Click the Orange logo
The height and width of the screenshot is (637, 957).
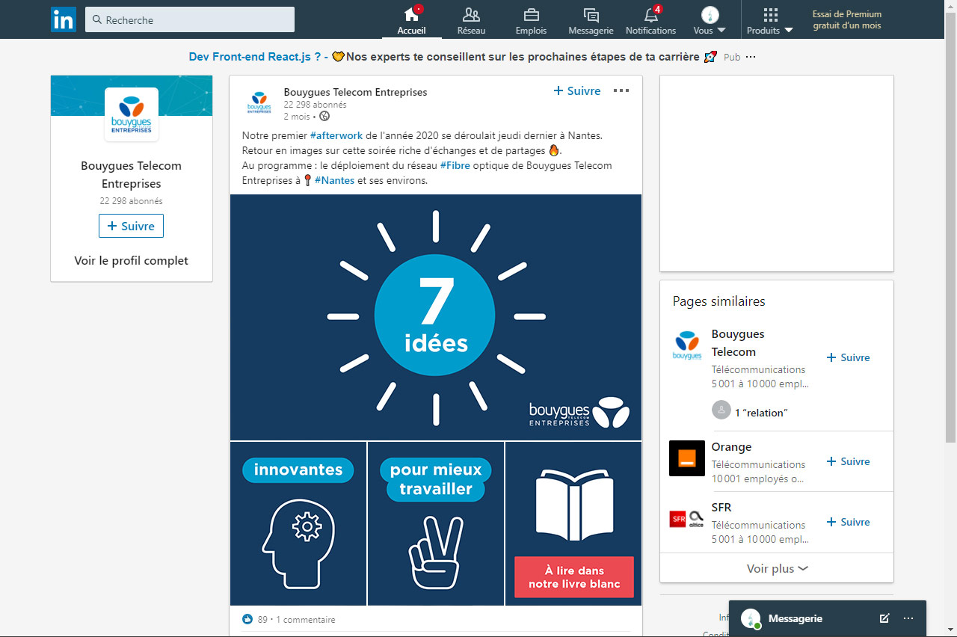coord(687,458)
